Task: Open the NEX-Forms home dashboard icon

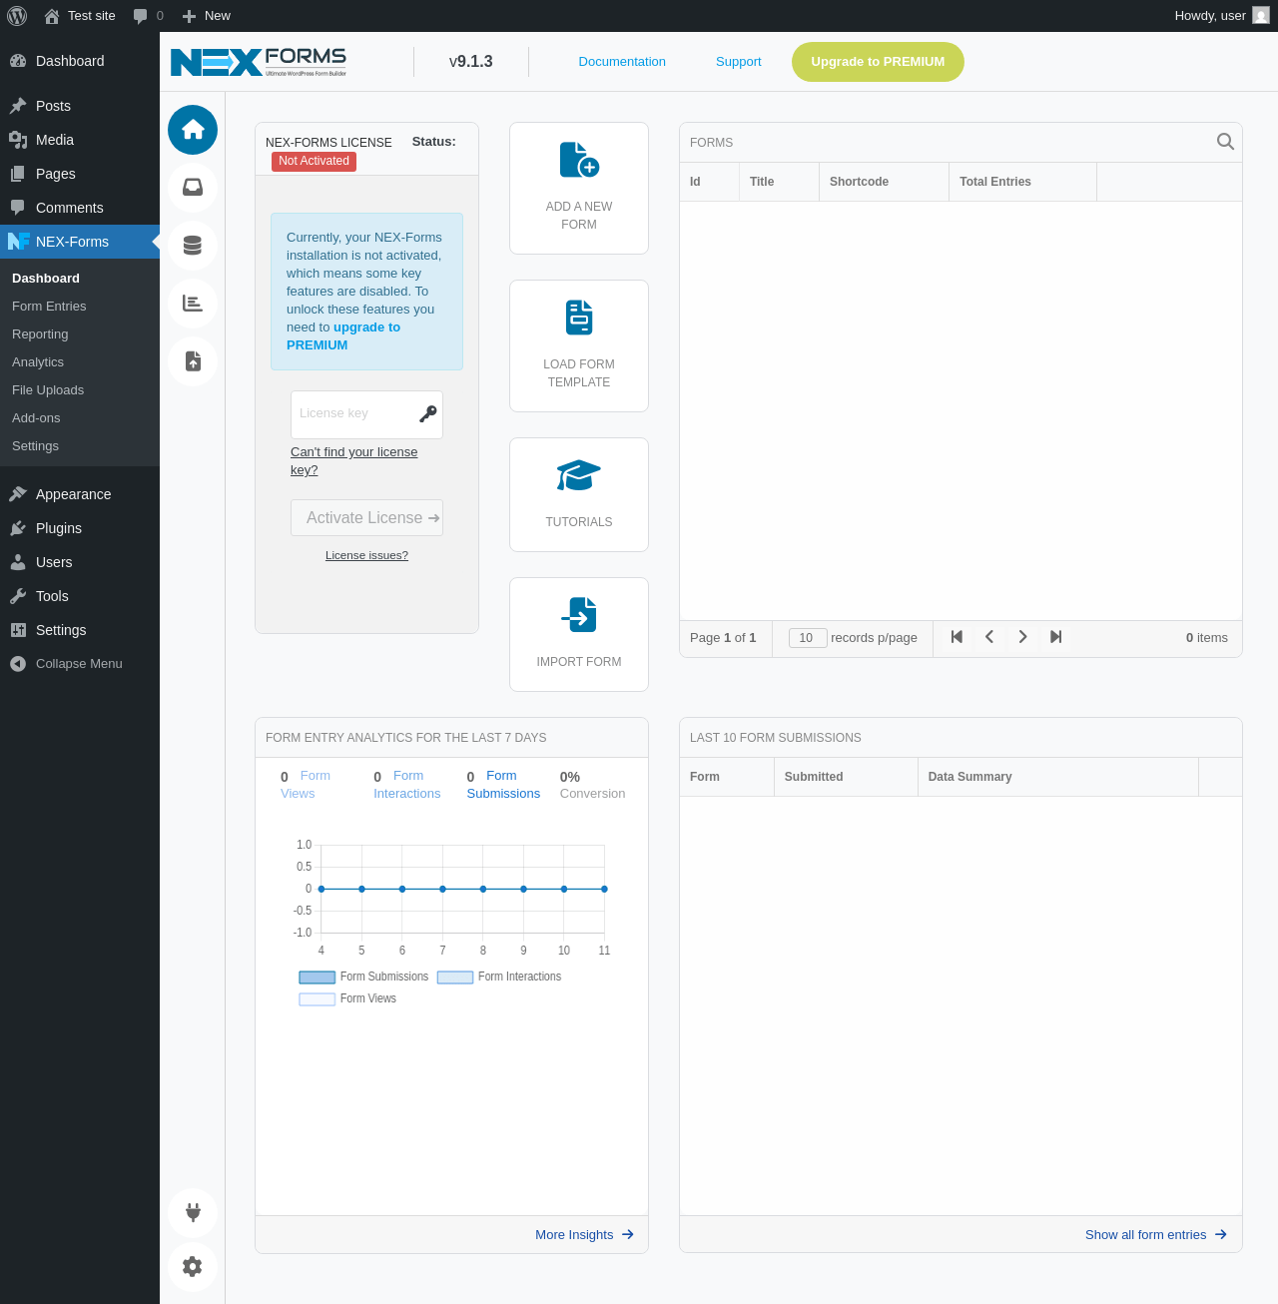Action: pos(193,130)
